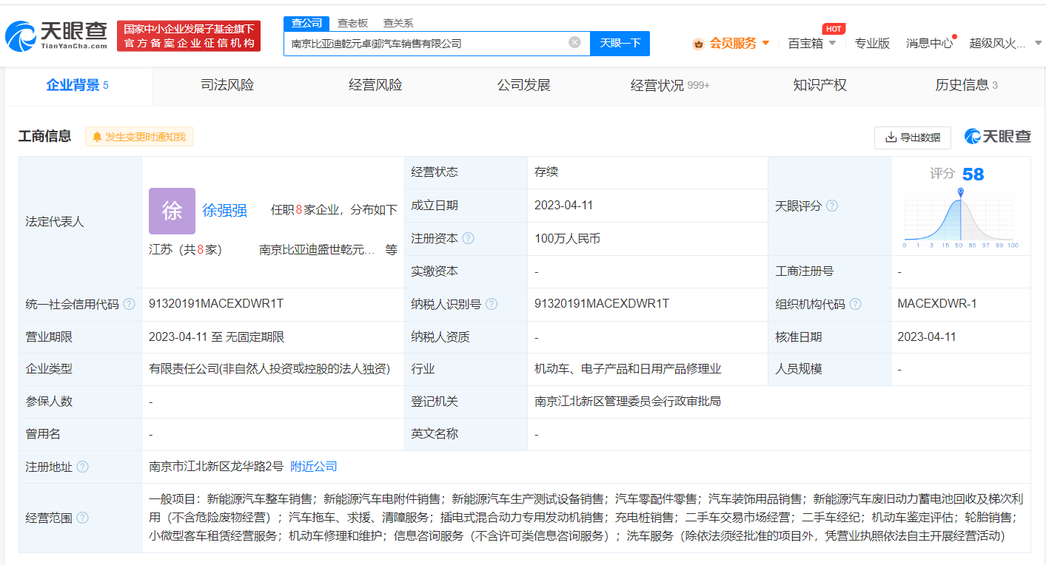
Task: Open the 经营状况 tab
Action: pos(670,85)
